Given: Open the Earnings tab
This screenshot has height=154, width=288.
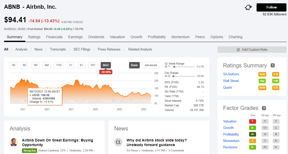Looking at the screenshot, I should click(x=75, y=37).
